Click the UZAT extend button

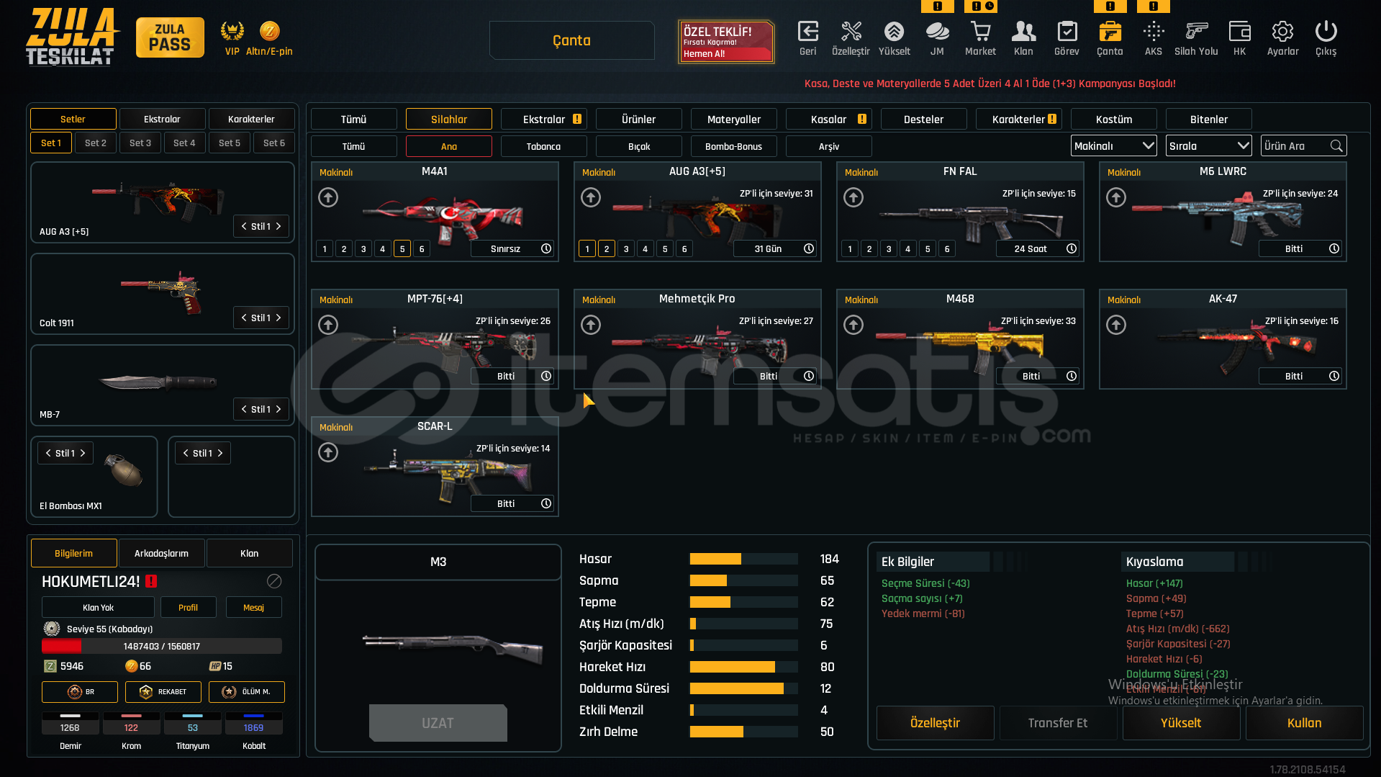point(438,723)
